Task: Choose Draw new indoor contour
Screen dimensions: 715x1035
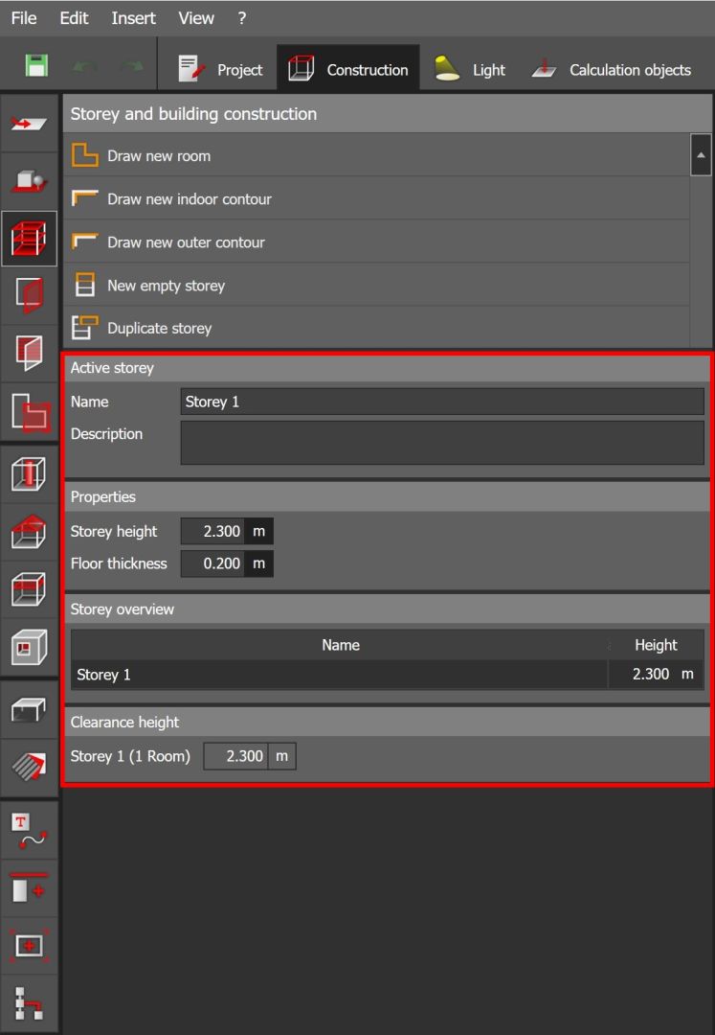Action: point(376,198)
